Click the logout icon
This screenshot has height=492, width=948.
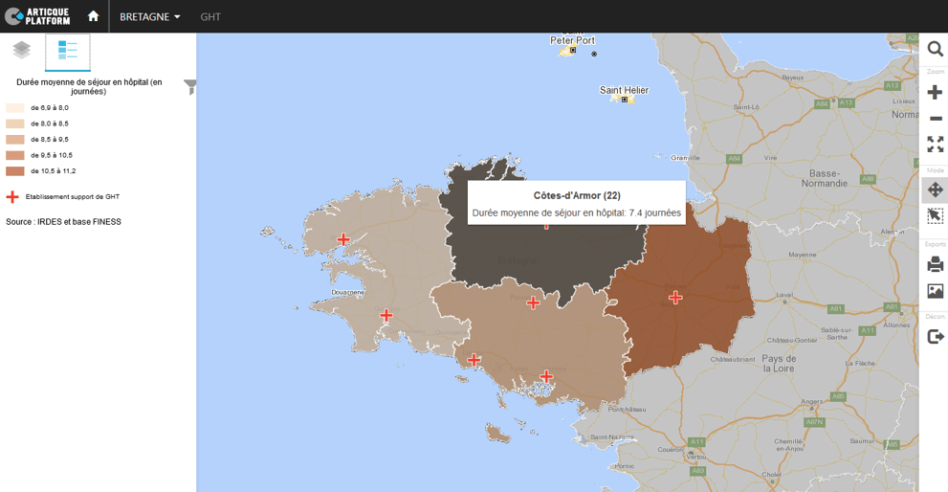935,337
